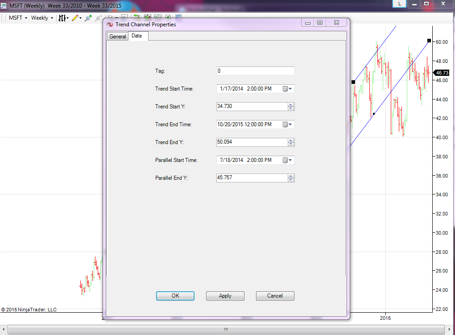455x335 pixels.
Task: Confirm the dialog with OK
Action: [175, 296]
